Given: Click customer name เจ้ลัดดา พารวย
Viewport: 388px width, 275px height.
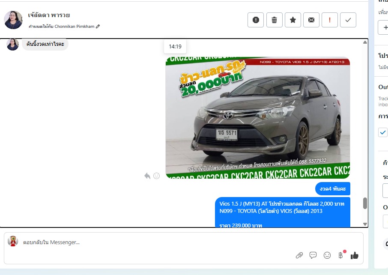Looking at the screenshot, I should pos(49,15).
